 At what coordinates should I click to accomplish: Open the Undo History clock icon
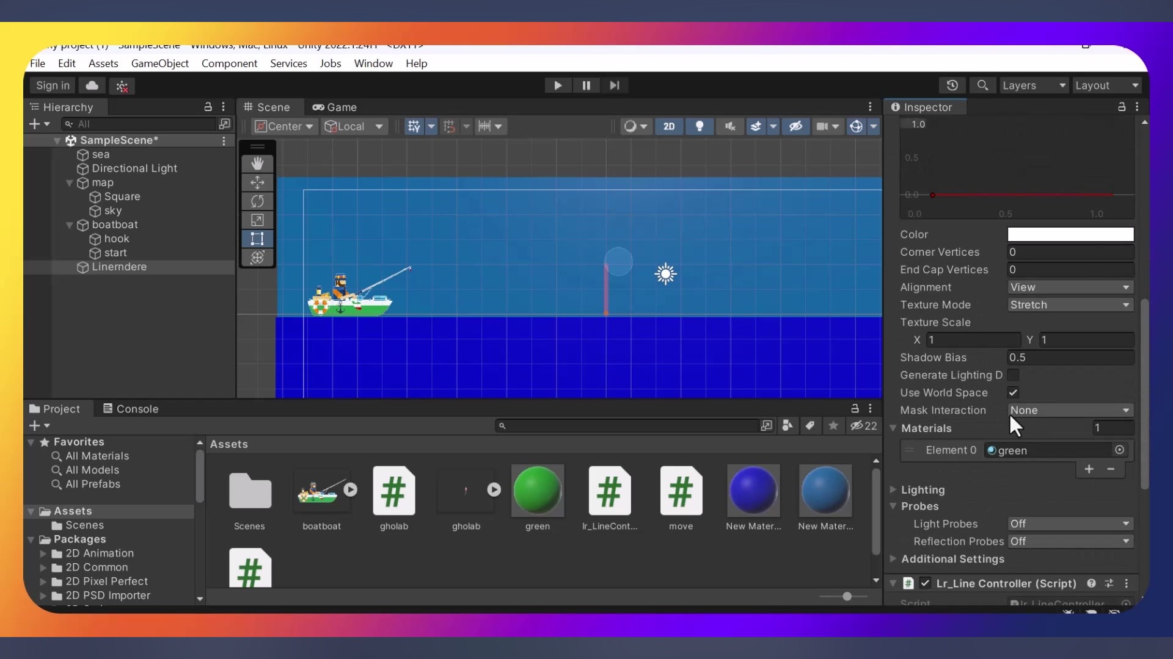click(952, 85)
